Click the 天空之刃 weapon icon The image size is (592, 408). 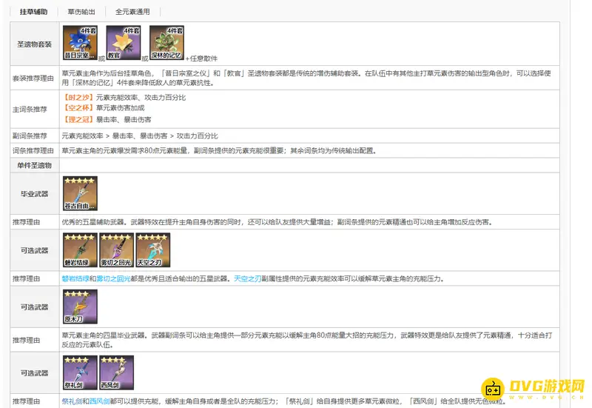[x=152, y=250]
